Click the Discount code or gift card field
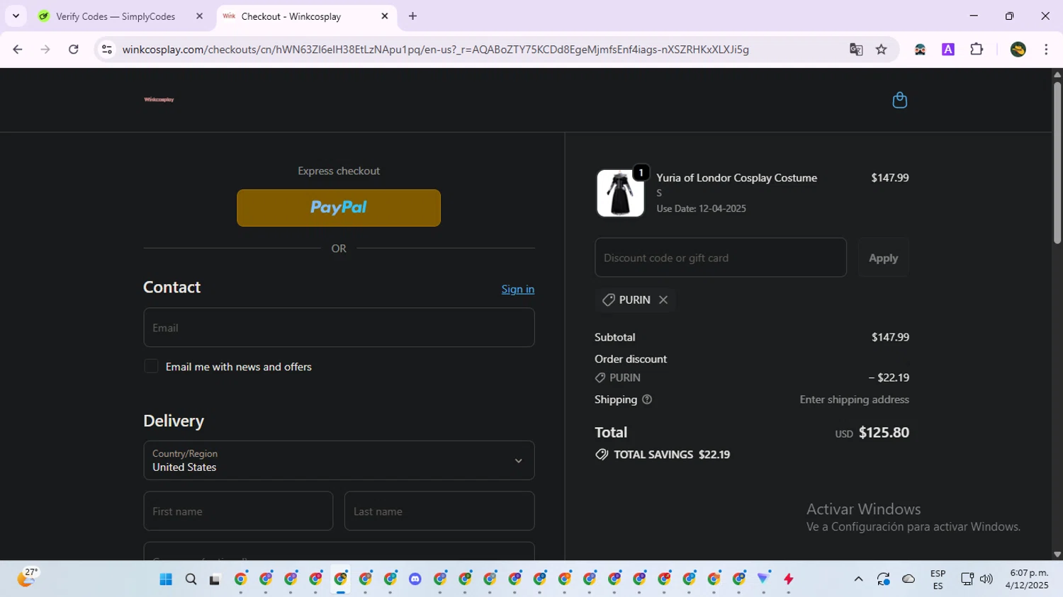 coord(721,258)
